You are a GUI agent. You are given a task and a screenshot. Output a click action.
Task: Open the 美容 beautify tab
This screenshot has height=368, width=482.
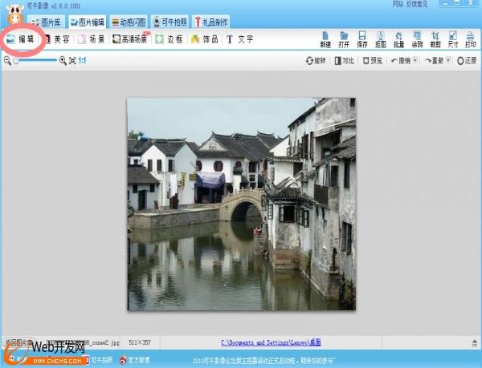coord(56,38)
